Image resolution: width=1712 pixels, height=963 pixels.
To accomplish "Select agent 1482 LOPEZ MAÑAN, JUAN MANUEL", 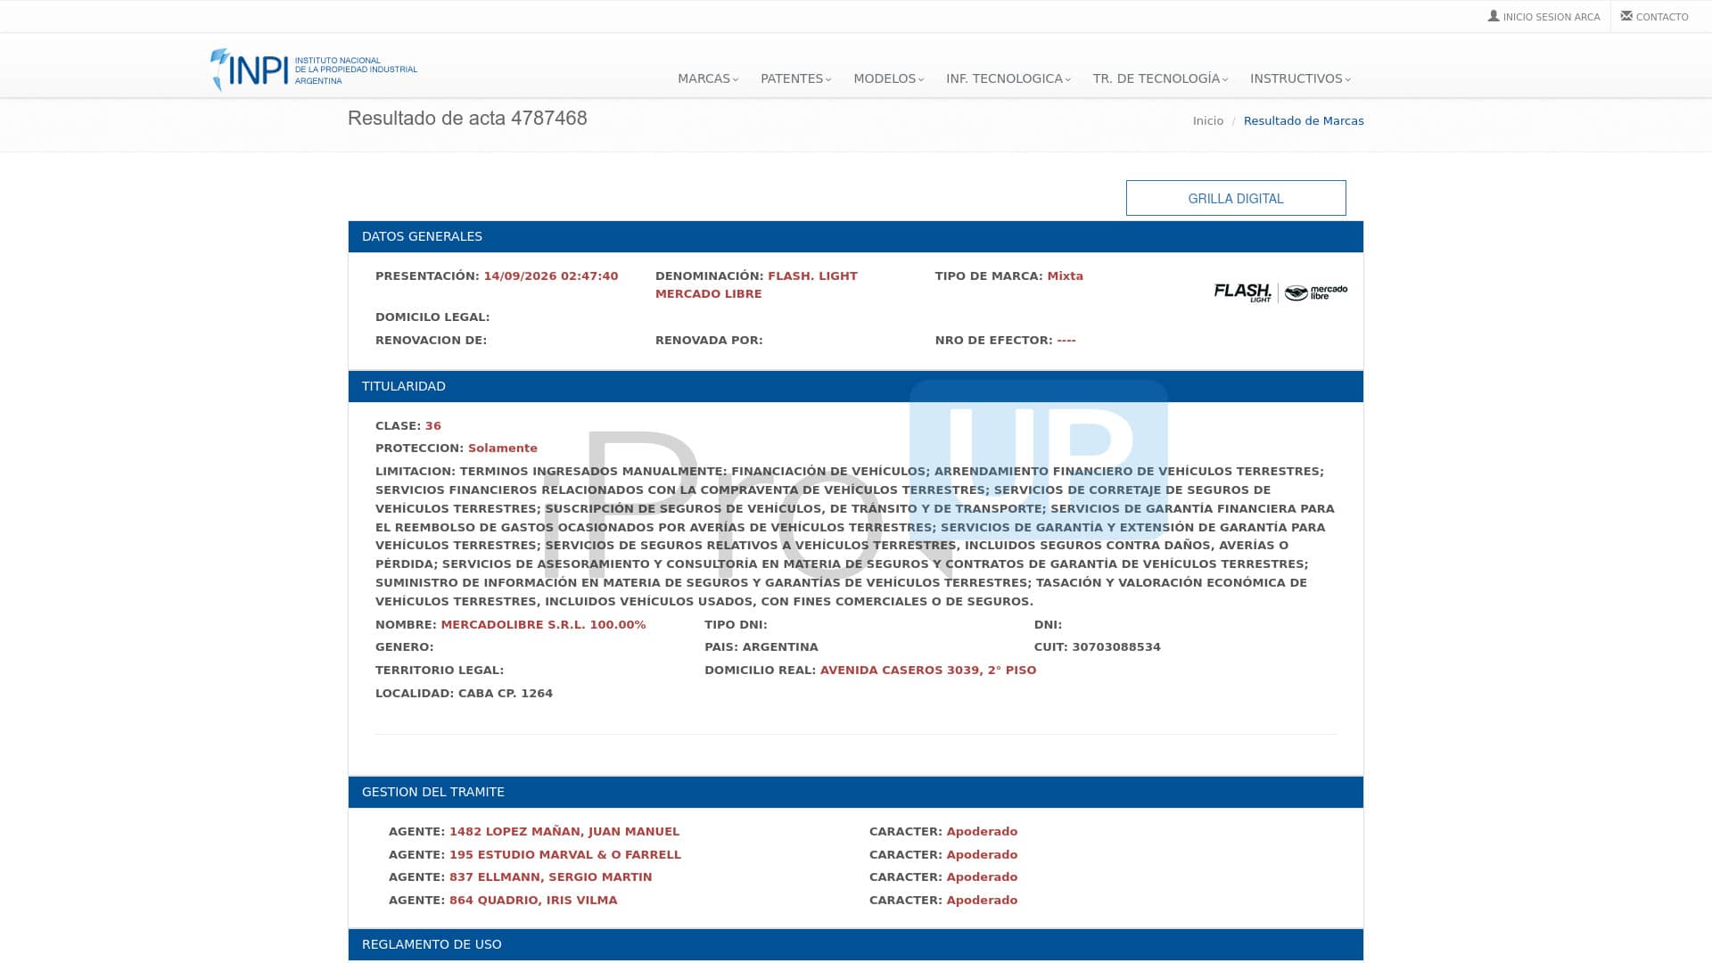I will coord(564,832).
